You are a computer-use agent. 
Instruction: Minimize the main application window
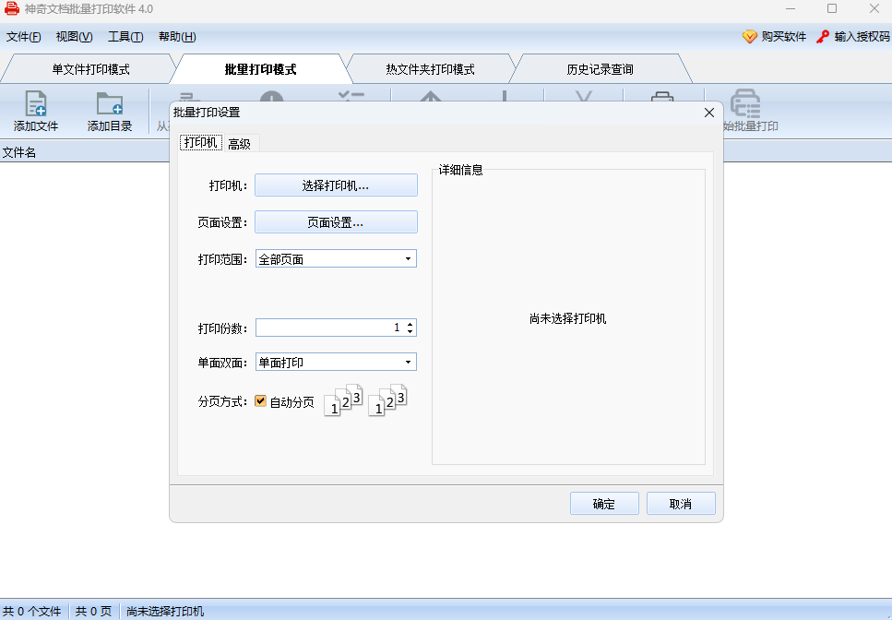pos(791,8)
